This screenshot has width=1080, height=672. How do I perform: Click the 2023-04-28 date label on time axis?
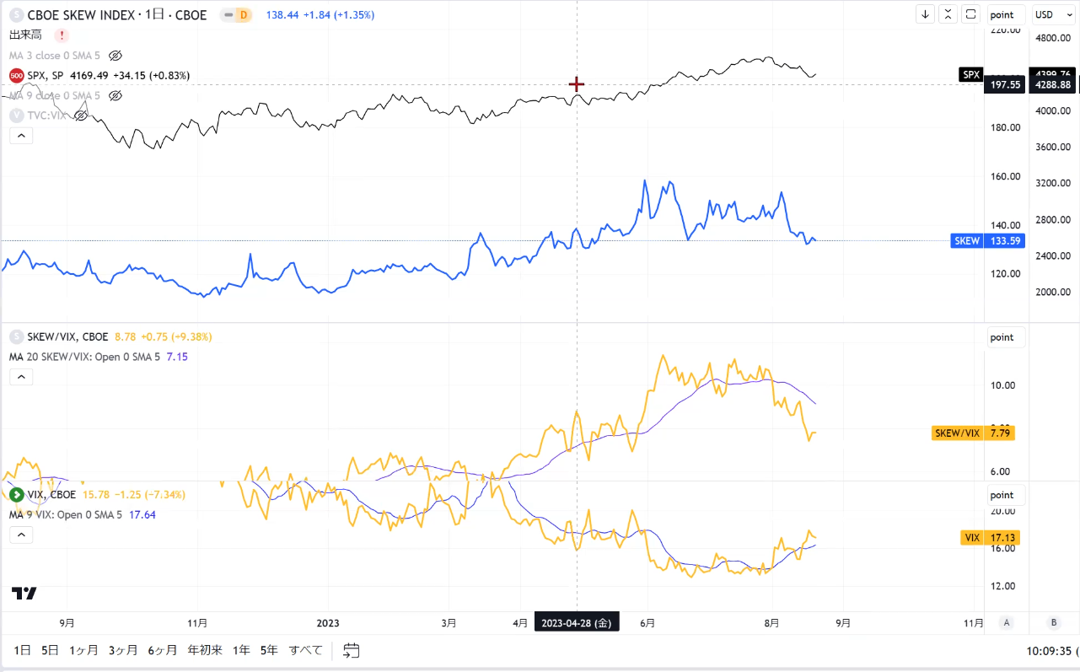point(577,623)
